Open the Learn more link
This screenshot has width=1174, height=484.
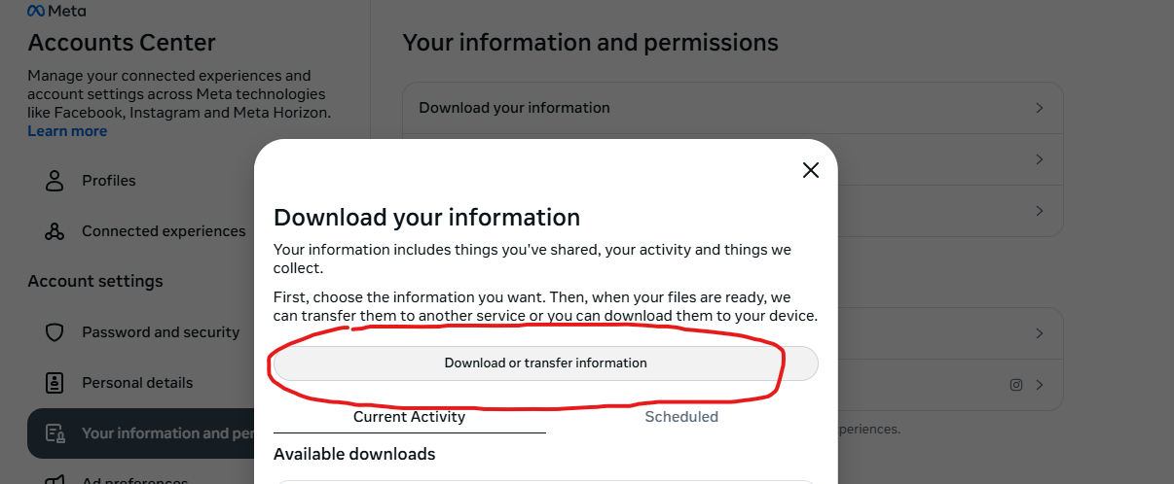click(x=67, y=131)
